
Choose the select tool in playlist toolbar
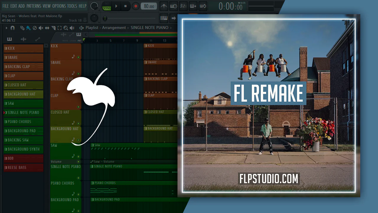tap(59, 28)
